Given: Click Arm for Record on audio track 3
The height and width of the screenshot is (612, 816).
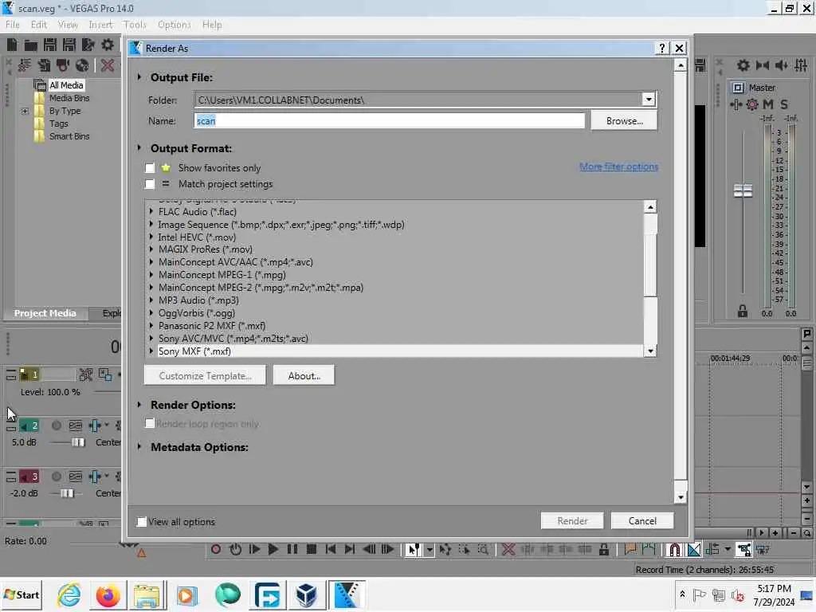Looking at the screenshot, I should (57, 477).
